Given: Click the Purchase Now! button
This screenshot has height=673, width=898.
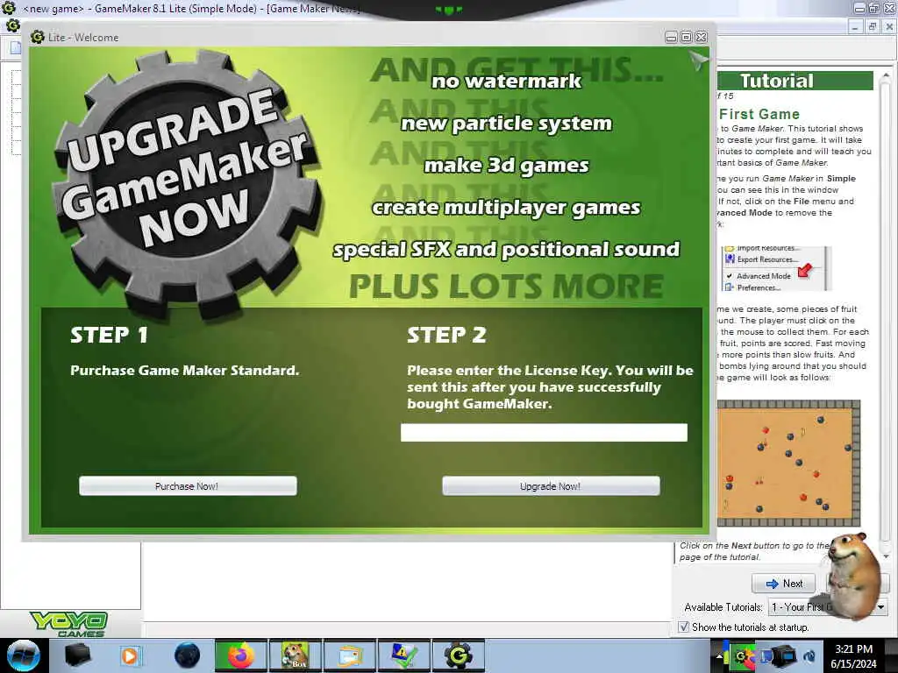Looking at the screenshot, I should tap(188, 485).
